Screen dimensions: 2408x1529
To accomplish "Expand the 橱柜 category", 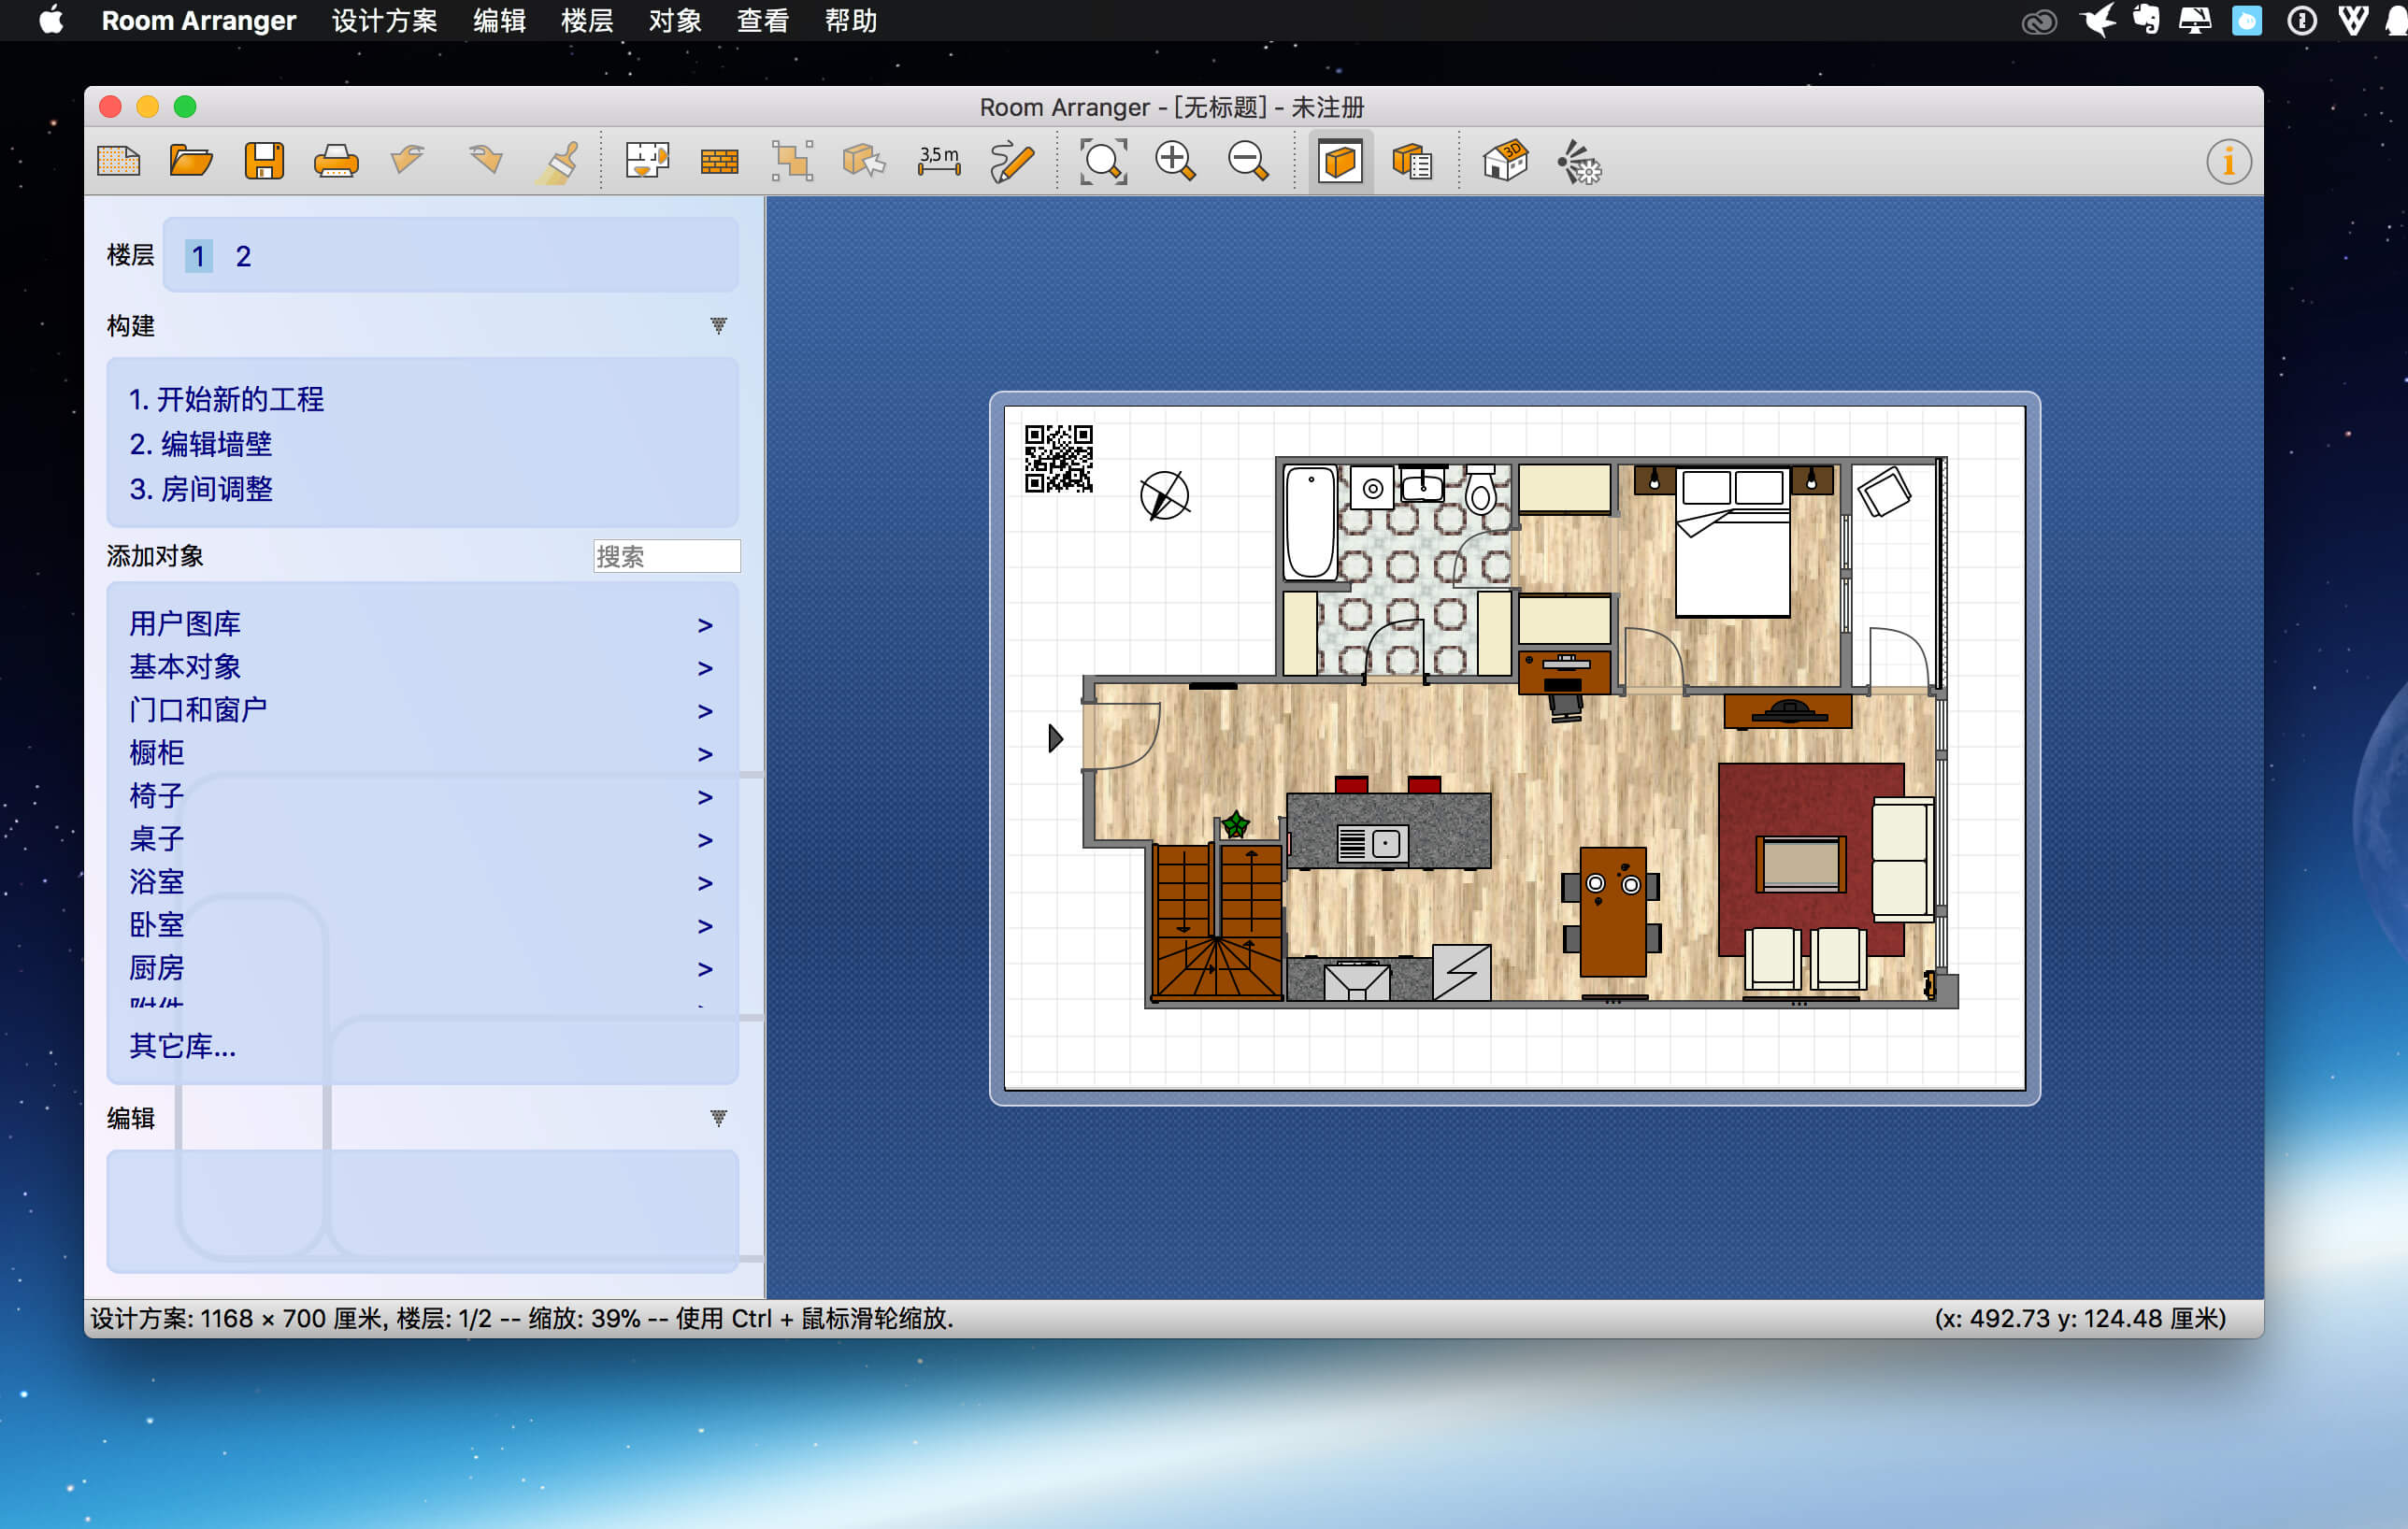I will [421, 753].
